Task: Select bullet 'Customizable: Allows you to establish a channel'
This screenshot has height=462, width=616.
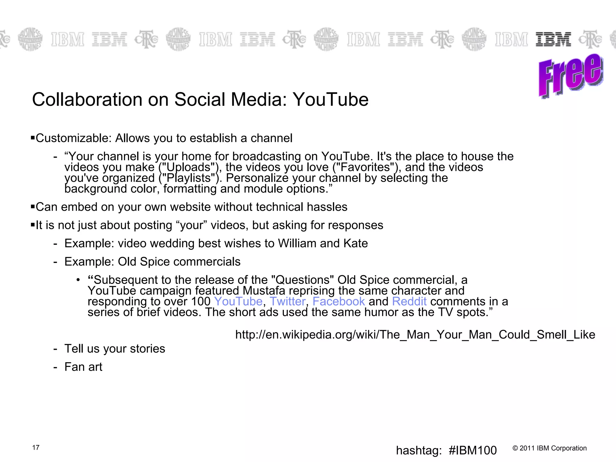Action: [162, 138]
